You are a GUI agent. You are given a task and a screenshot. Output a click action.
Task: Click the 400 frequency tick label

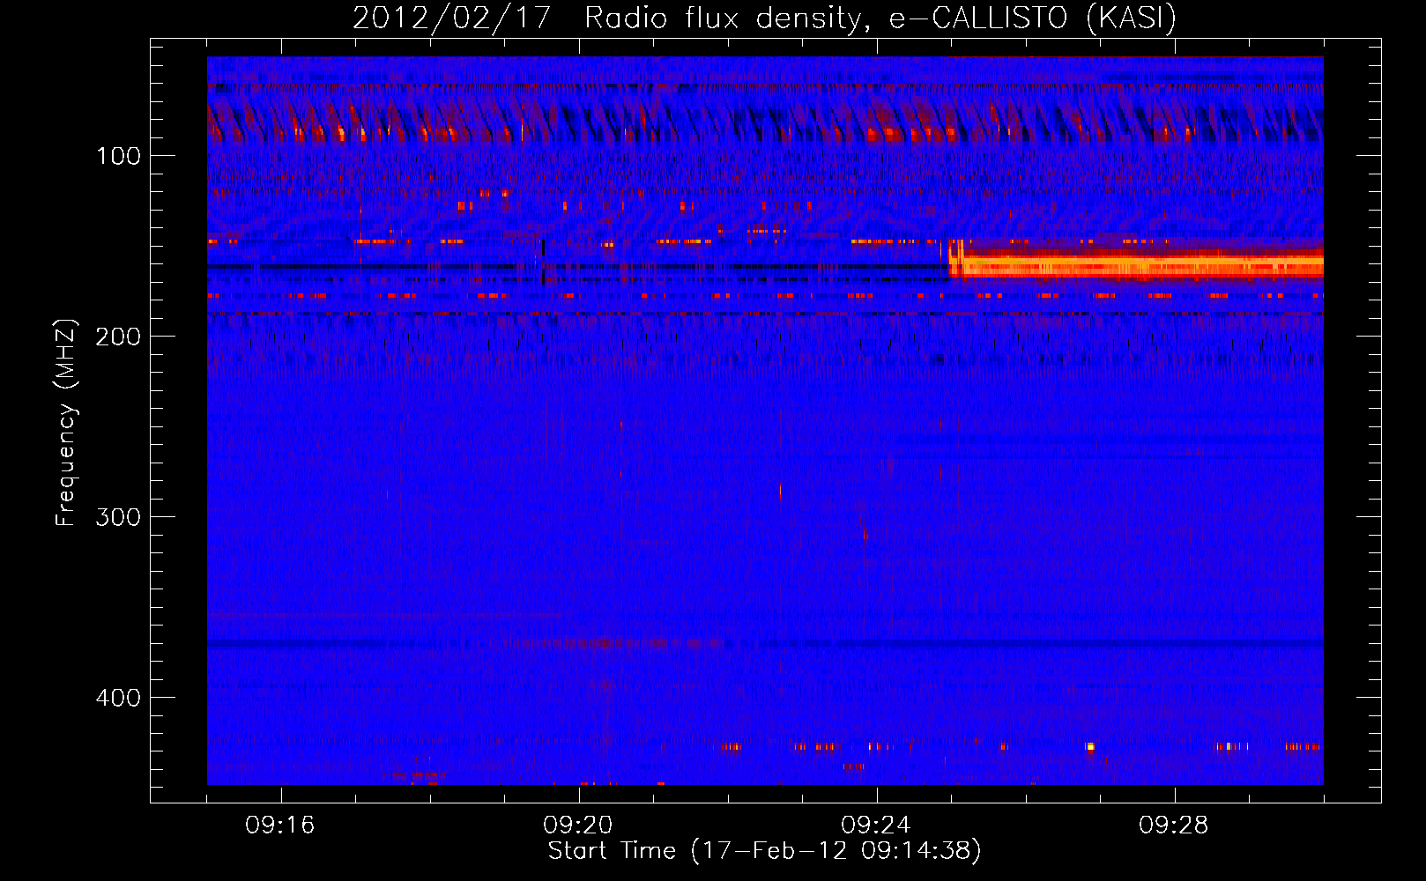[118, 698]
